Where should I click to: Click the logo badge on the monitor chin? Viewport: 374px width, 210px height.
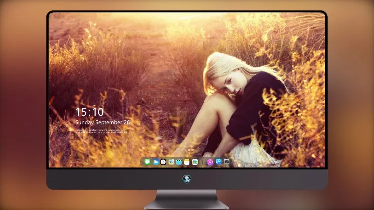[x=187, y=179]
